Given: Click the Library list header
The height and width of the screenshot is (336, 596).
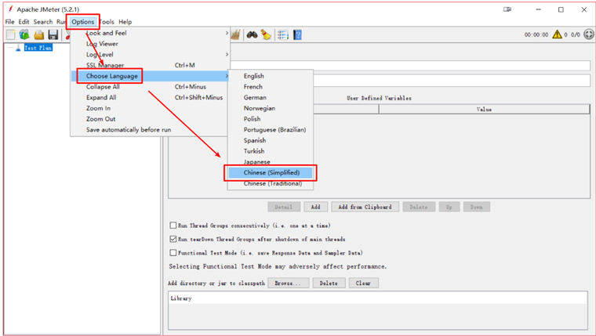Looking at the screenshot, I should (x=378, y=298).
